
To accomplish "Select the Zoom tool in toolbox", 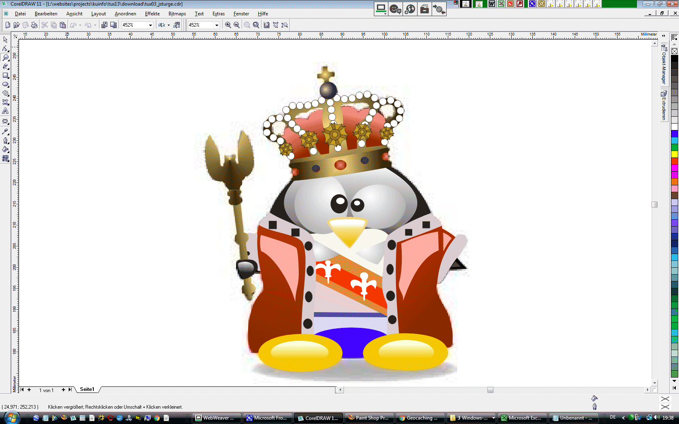I will 5,58.
